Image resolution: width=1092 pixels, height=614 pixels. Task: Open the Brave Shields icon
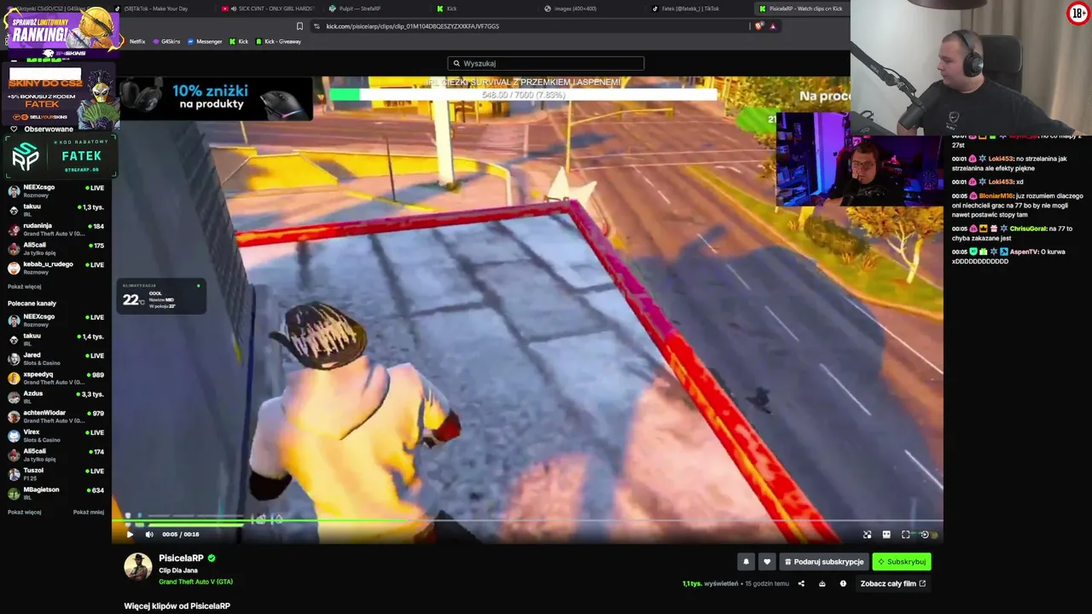pyautogui.click(x=758, y=26)
